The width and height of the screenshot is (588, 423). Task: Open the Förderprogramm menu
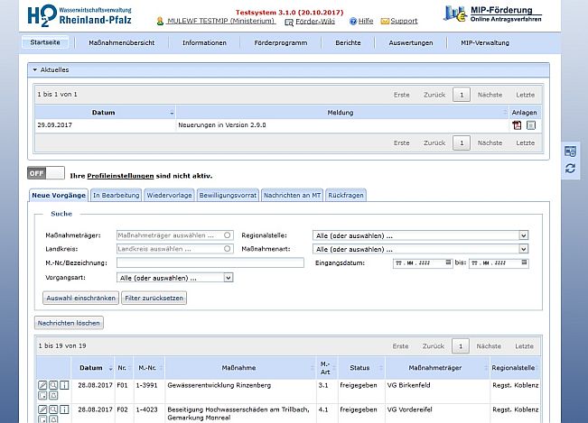281,42
